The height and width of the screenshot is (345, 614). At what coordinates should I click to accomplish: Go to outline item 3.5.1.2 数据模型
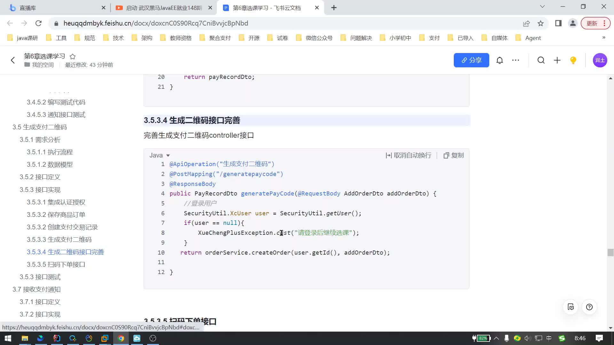pos(50,165)
